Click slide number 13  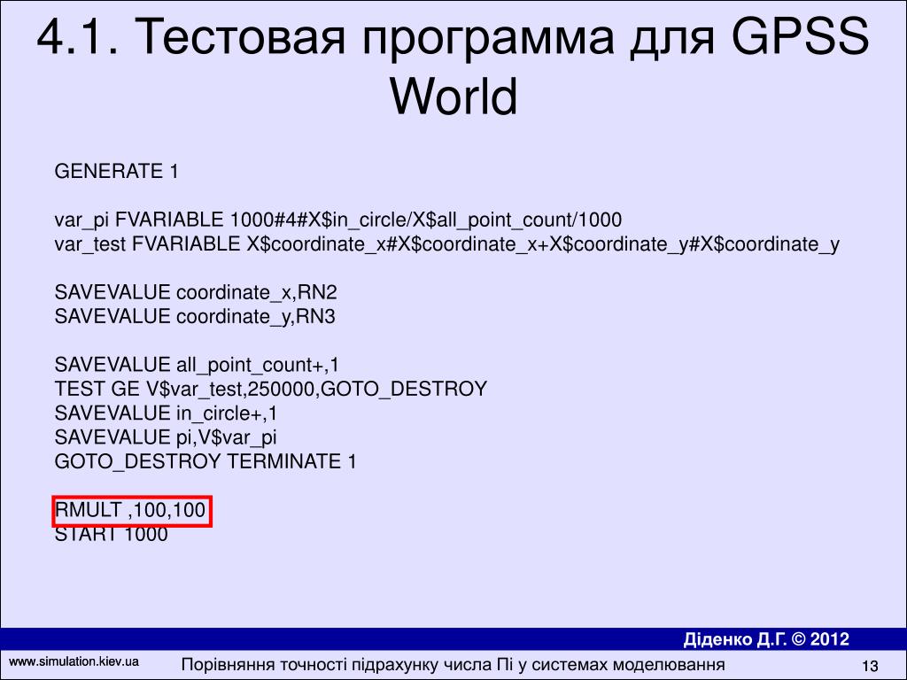click(x=870, y=666)
